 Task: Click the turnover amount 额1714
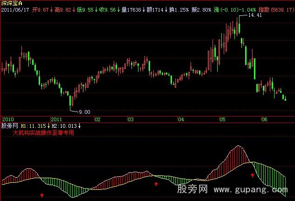(155, 10)
